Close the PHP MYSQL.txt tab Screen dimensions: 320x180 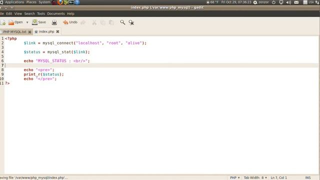point(30,32)
